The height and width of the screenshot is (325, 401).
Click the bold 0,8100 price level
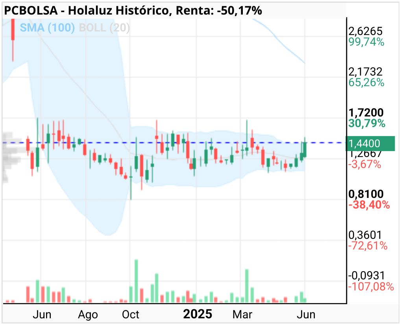(366, 194)
